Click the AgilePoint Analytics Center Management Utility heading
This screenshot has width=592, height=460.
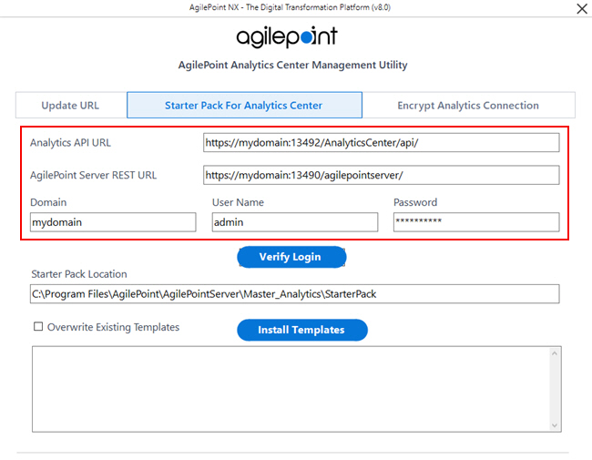293,65
